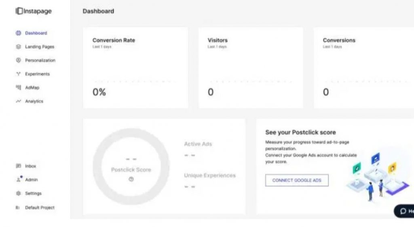Click the Settings gear icon

click(x=18, y=194)
